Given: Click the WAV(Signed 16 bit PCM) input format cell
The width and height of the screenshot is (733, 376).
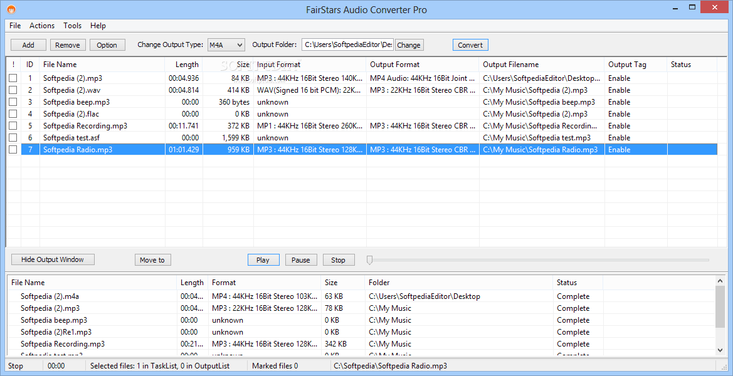Looking at the screenshot, I should coord(310,90).
